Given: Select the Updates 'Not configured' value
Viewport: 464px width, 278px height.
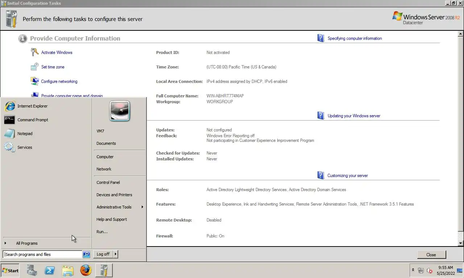Looking at the screenshot, I should (x=219, y=130).
